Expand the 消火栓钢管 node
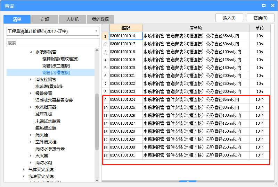Viewport: 278px width, 187px height. 31,80
